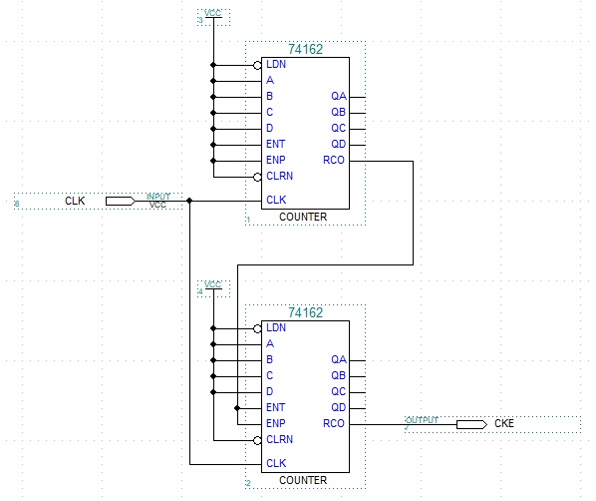This screenshot has width=596, height=501.
Task: Click the OUTPUT label on the CKE pin
Action: point(422,420)
